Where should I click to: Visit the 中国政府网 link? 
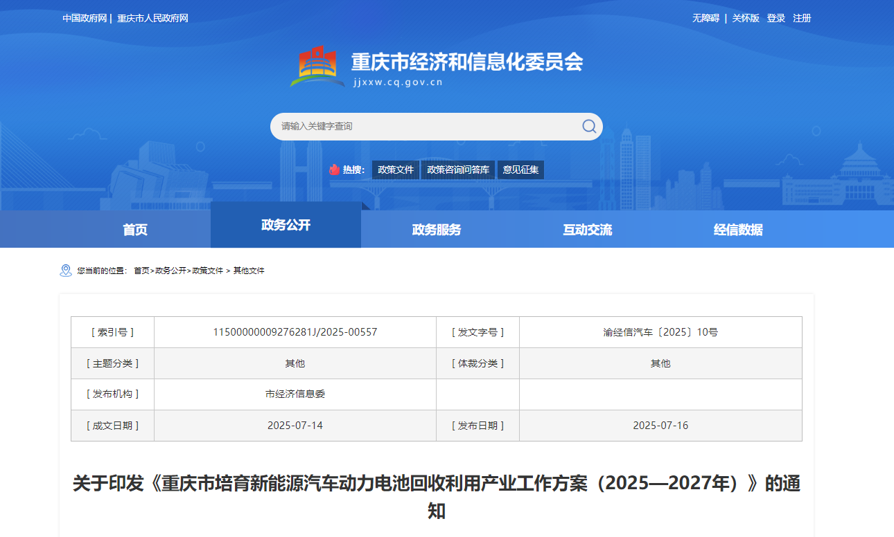pyautogui.click(x=85, y=18)
